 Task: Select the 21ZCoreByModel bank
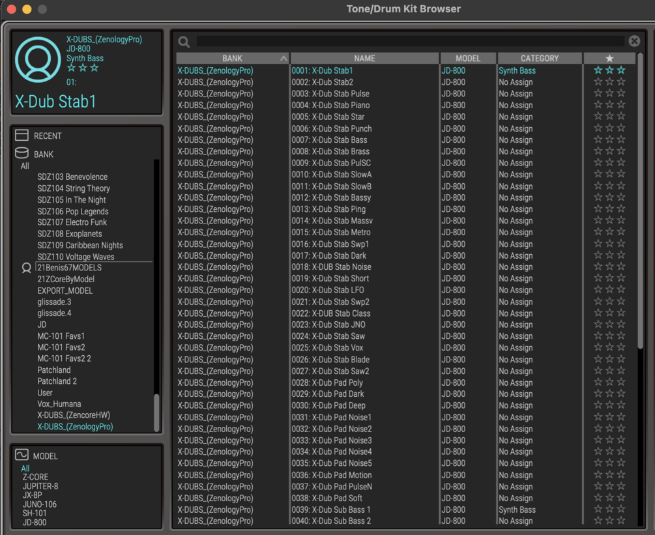coord(66,279)
